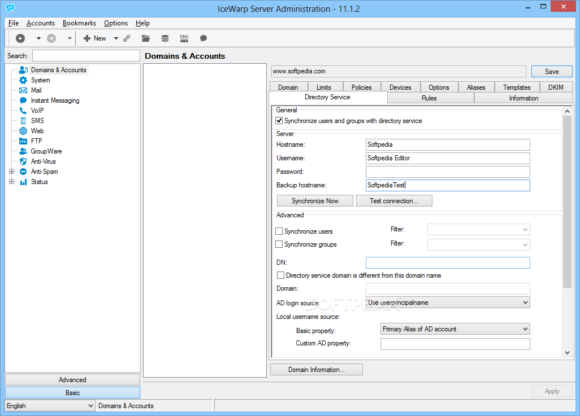Viewport: 580px width, 416px height.
Task: Click the Synchronize Now button
Action: [x=315, y=200]
